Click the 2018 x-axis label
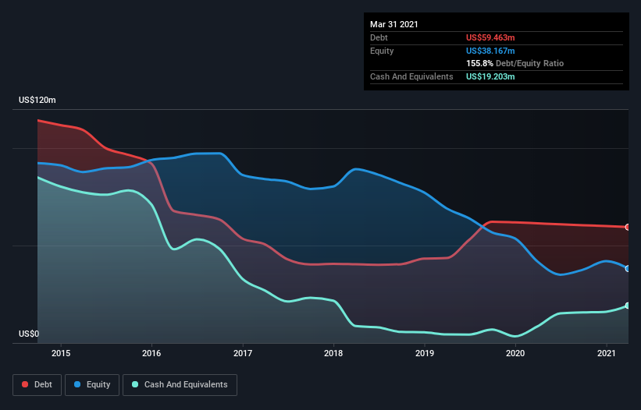The width and height of the screenshot is (641, 410). [333, 353]
